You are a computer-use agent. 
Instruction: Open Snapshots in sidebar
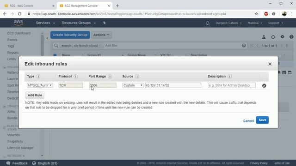tap(15, 142)
